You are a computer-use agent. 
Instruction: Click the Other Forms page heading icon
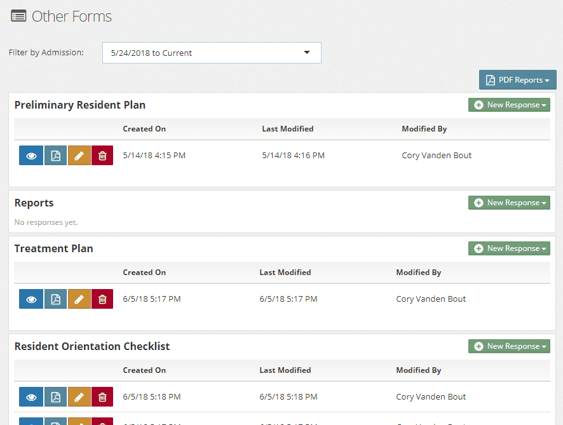click(x=18, y=17)
